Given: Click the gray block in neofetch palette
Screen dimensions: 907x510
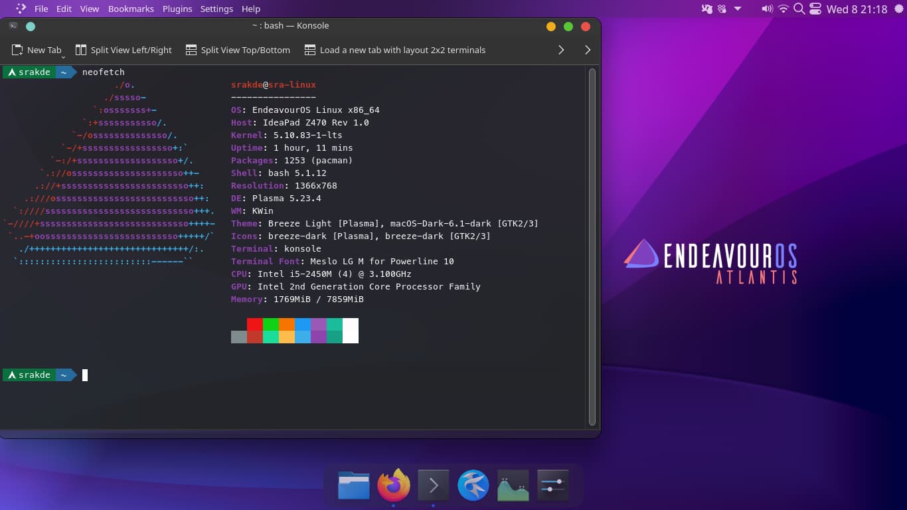Looking at the screenshot, I should (239, 337).
